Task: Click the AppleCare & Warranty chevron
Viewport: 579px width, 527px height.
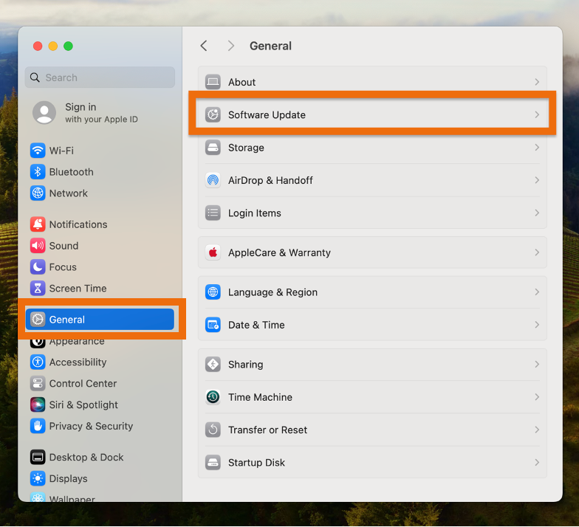Action: coord(537,252)
